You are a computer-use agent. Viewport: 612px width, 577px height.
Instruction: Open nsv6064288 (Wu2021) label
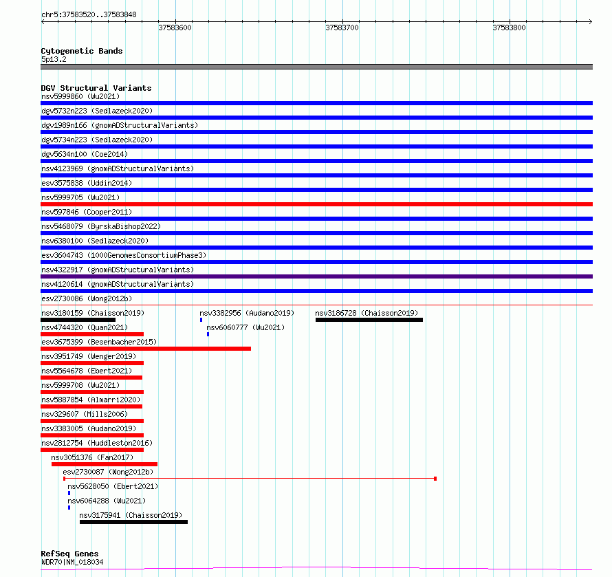(x=107, y=501)
